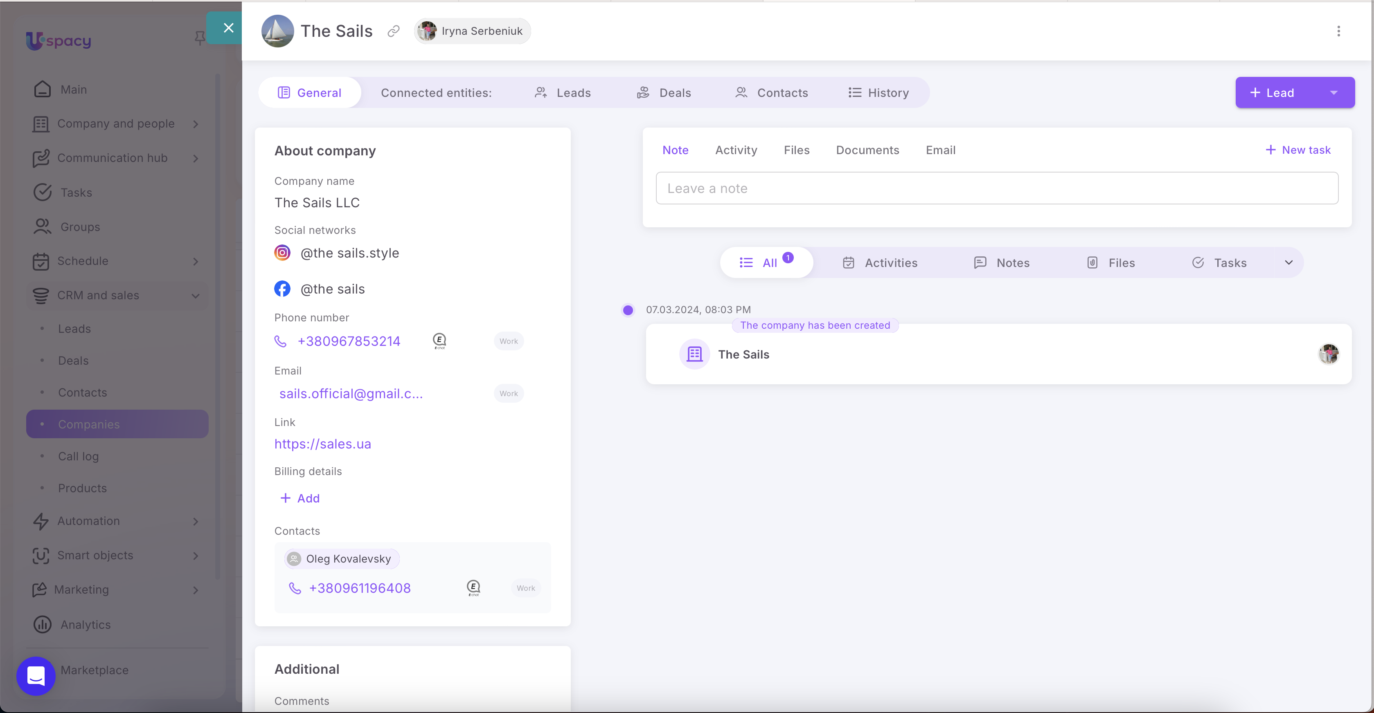
Task: Pin the sidebar using the pin icon
Action: 200,38
